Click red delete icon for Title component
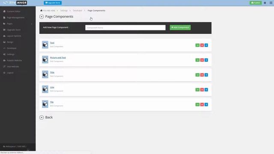Screen dimensions: 274x154 (202, 75)
